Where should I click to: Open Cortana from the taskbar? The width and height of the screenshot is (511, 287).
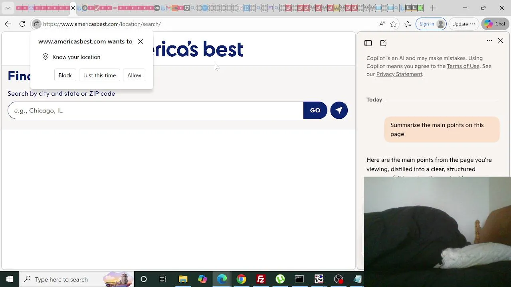144,279
